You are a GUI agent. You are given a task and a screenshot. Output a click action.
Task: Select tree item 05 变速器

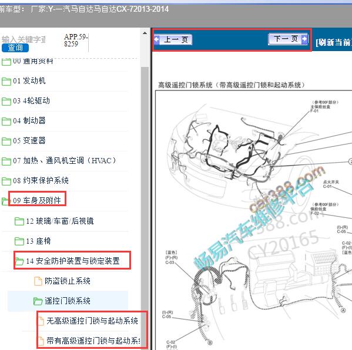click(x=29, y=141)
